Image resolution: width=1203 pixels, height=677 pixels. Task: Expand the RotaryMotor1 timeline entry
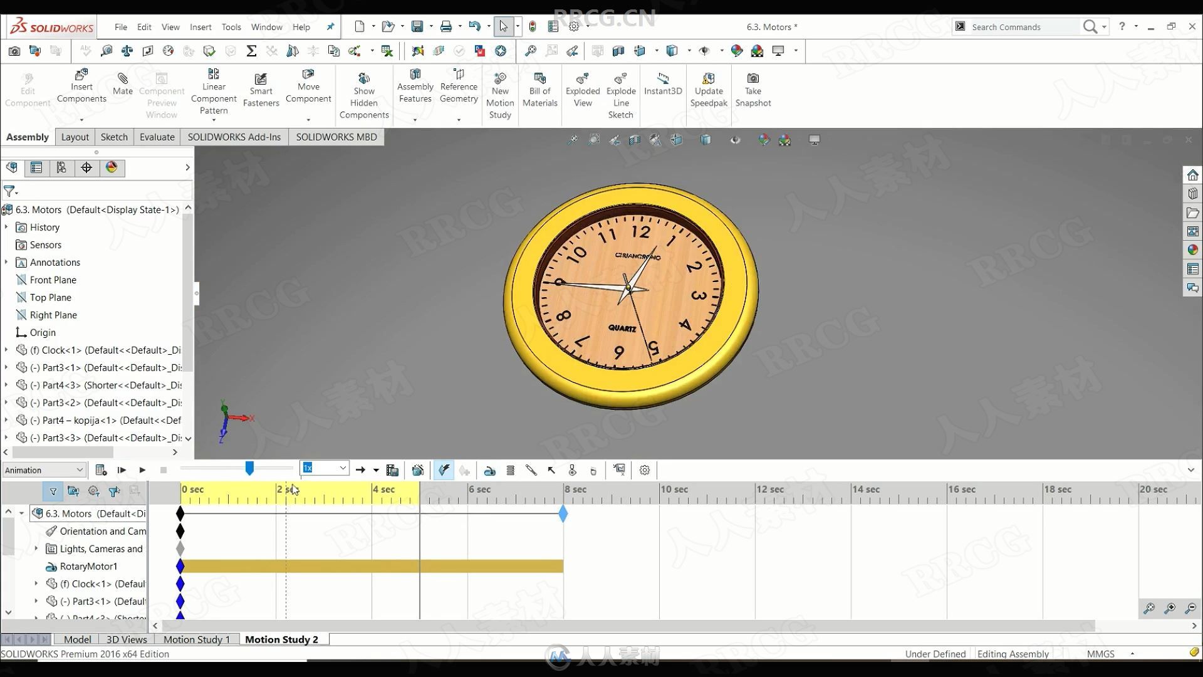(x=37, y=565)
